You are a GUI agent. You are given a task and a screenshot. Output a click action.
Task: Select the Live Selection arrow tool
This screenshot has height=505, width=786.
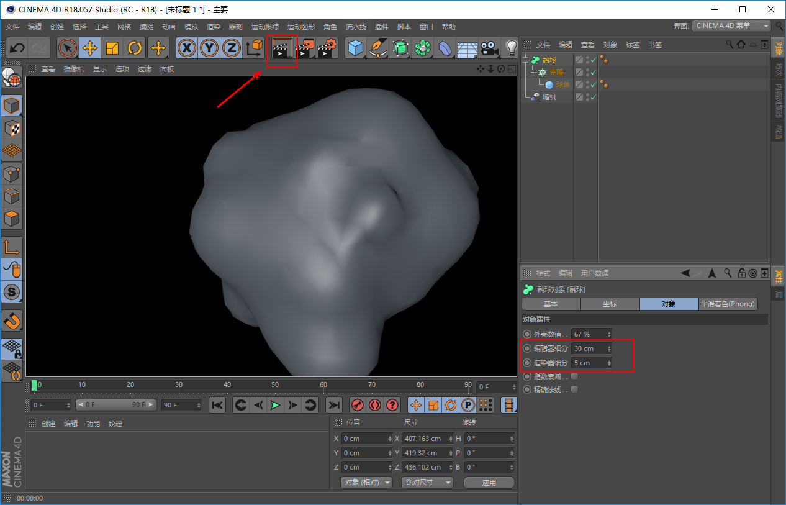click(68, 48)
